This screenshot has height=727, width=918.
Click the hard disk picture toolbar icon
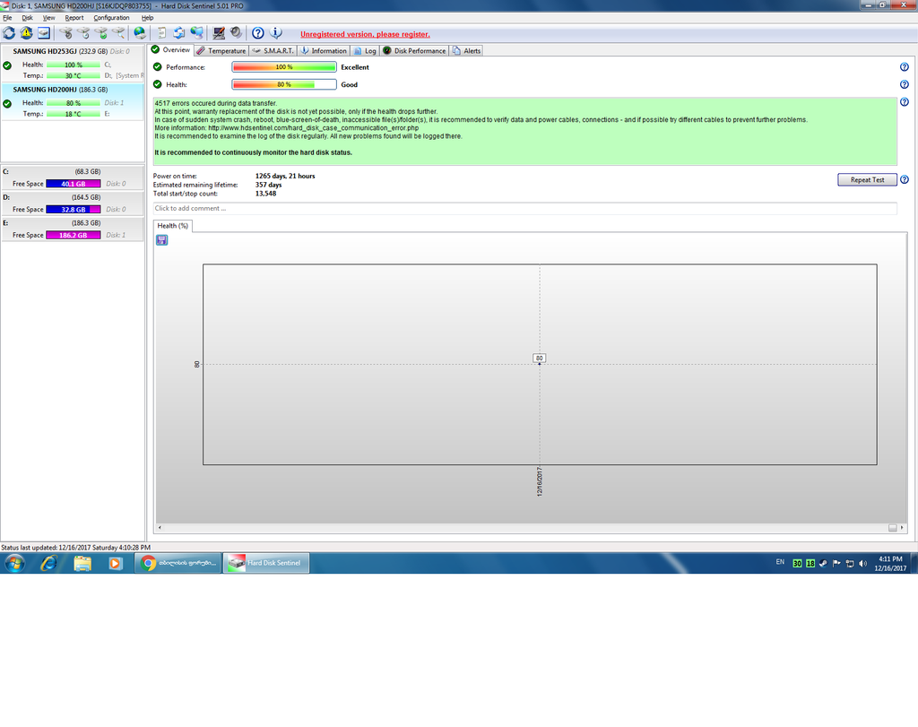44,33
